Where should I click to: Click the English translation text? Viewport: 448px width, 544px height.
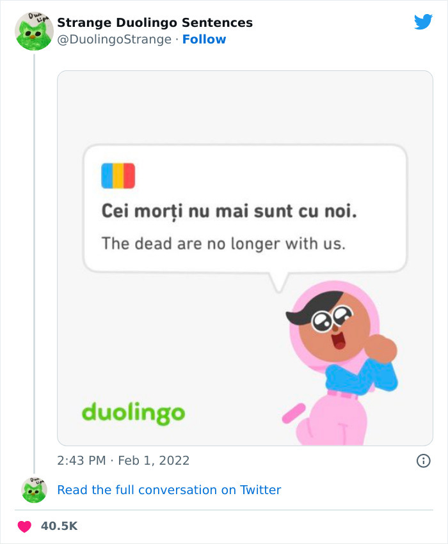pyautogui.click(x=224, y=244)
